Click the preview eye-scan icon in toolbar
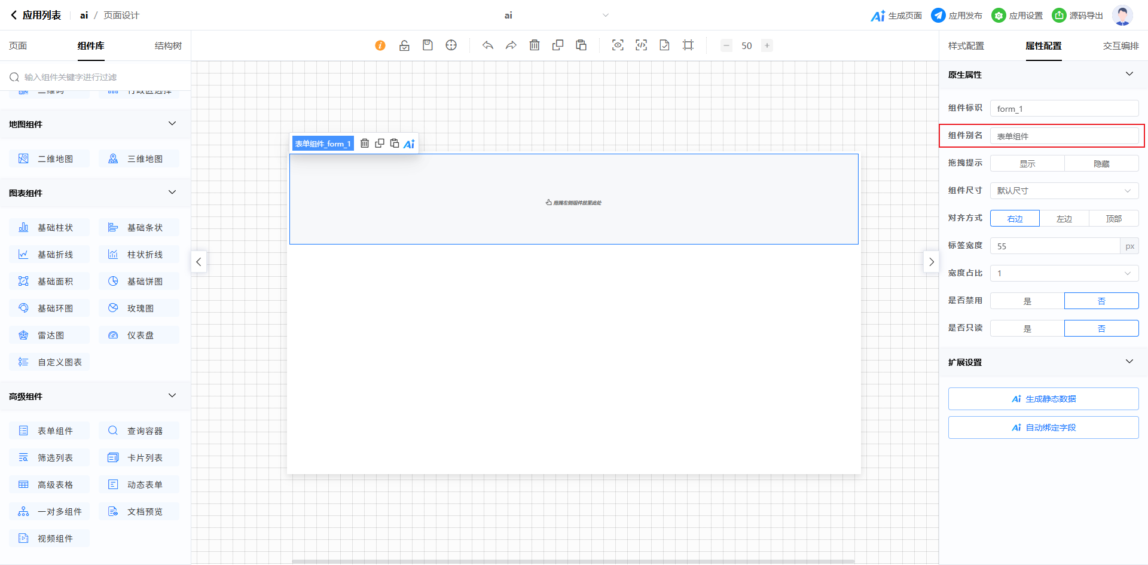 tap(618, 45)
